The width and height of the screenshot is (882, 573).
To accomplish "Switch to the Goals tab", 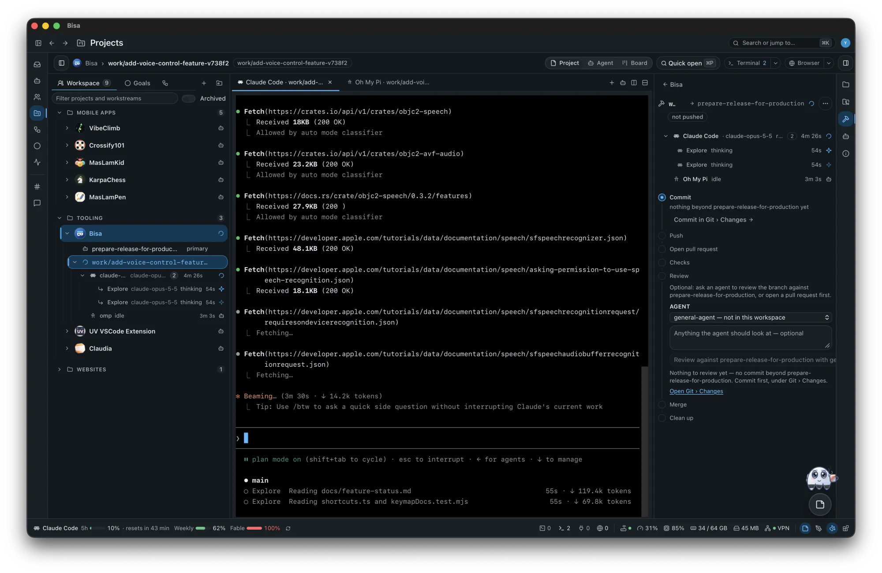I will [138, 83].
